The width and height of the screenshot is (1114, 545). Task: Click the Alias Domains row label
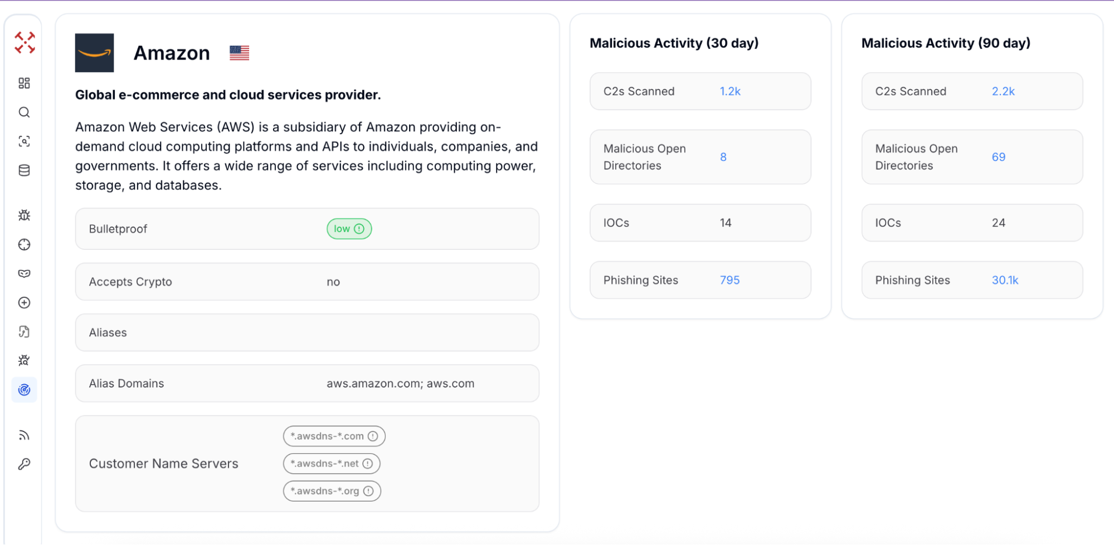coord(127,384)
